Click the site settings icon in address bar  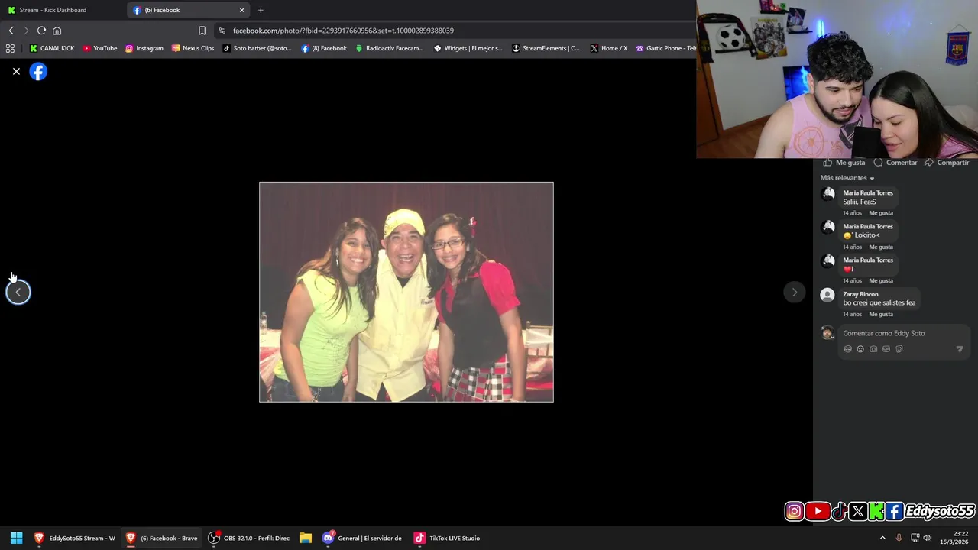tap(222, 31)
